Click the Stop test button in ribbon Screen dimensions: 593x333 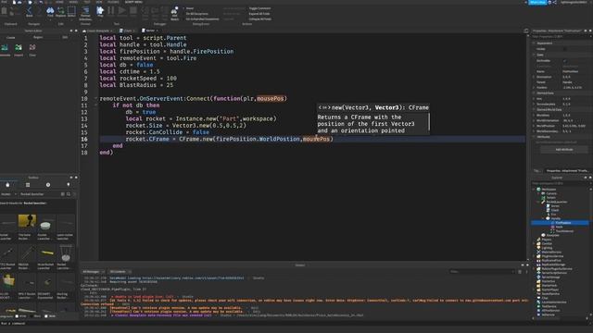133,11
